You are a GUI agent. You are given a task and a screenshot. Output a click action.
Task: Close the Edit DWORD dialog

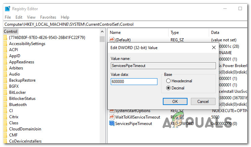point(214,48)
